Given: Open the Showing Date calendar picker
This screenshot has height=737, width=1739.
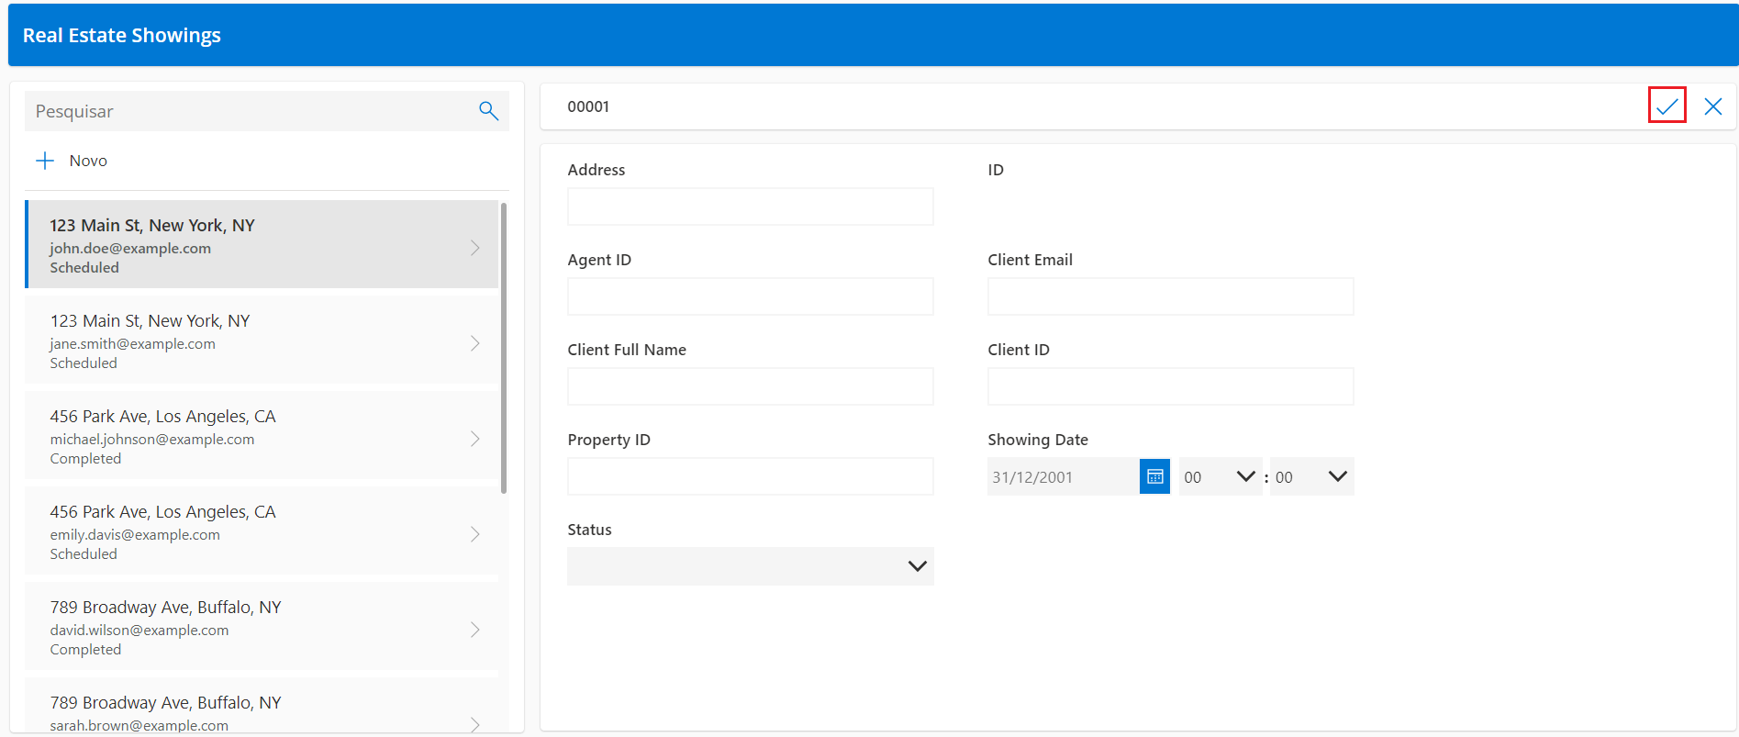Looking at the screenshot, I should click(1154, 476).
